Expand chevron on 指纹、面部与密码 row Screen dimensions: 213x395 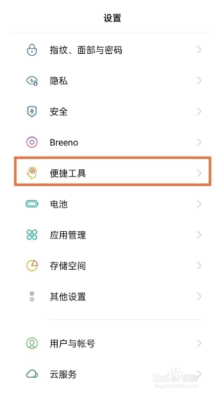tap(199, 50)
